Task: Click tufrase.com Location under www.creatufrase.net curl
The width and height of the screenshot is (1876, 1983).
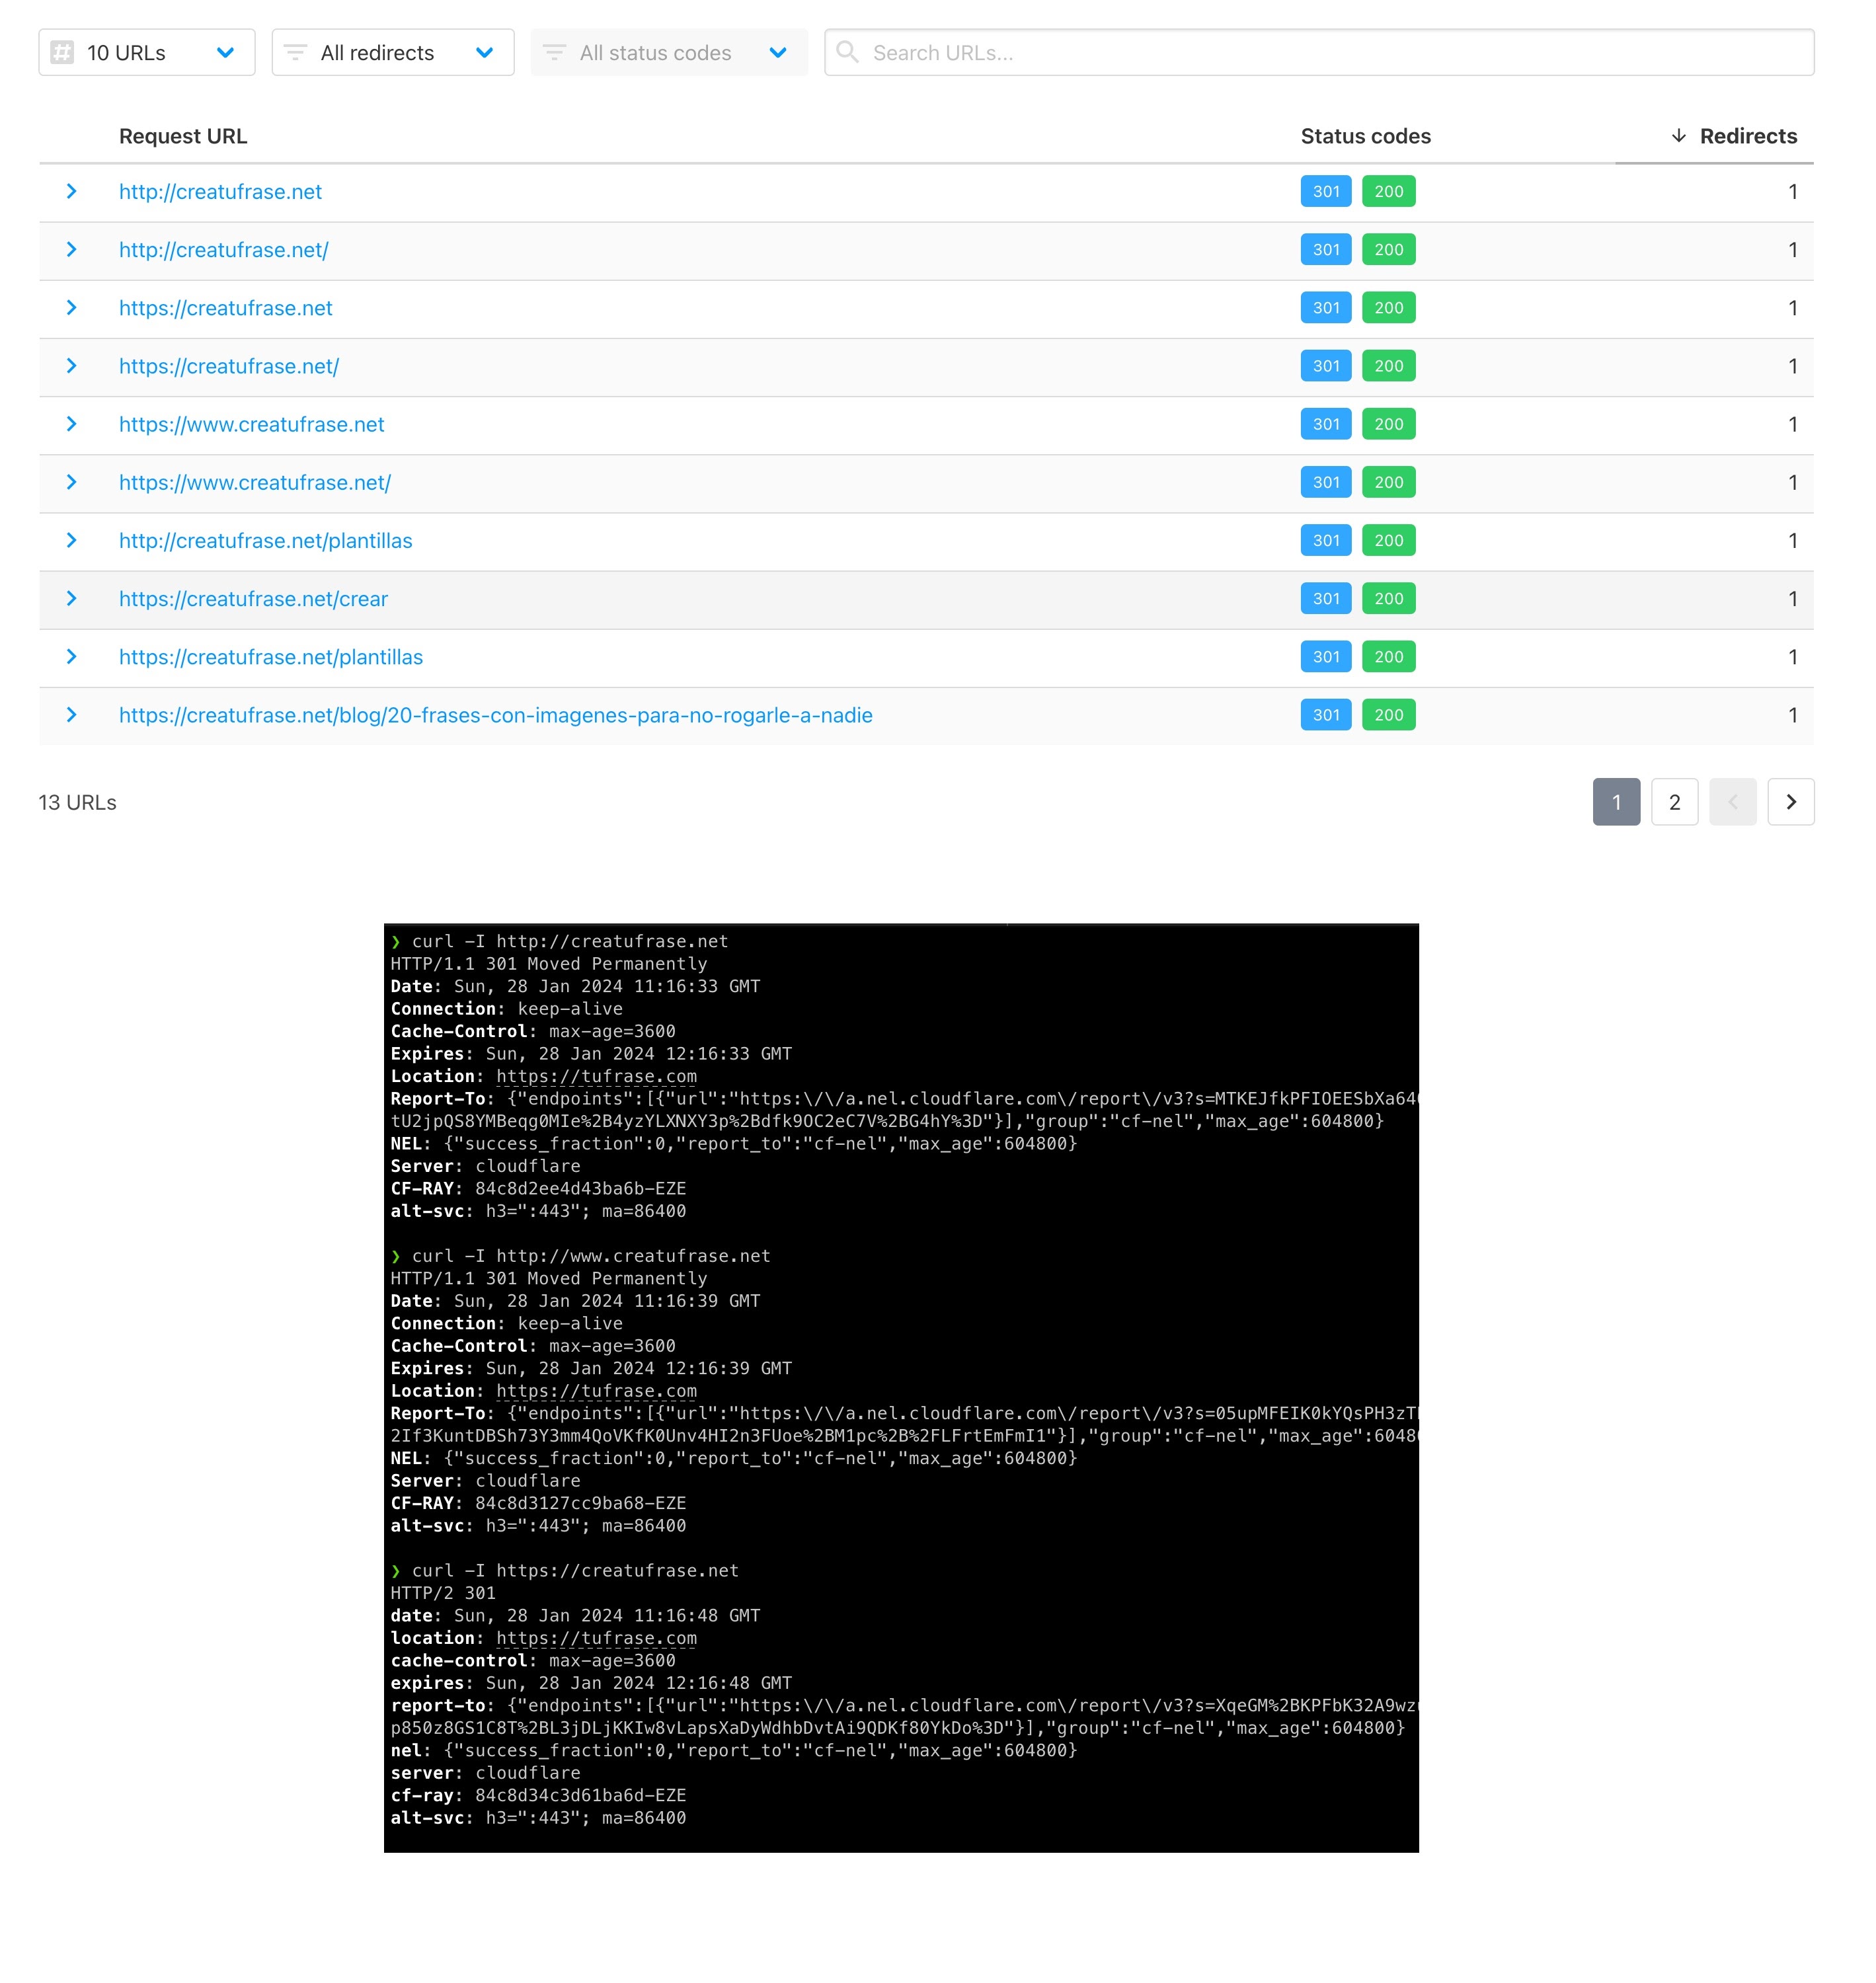Action: 597,1391
